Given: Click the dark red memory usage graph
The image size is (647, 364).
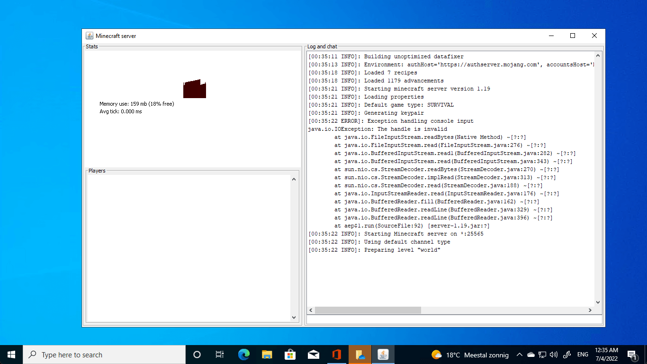Looking at the screenshot, I should (x=195, y=89).
